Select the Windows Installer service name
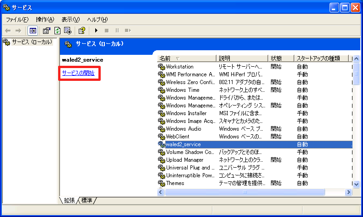Viewport: 363px width, 217px height. 186,113
